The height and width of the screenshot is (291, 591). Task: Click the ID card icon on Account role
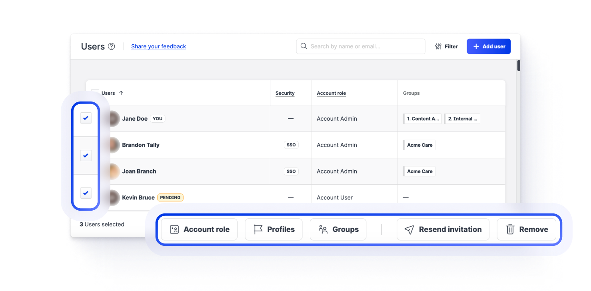tap(174, 229)
